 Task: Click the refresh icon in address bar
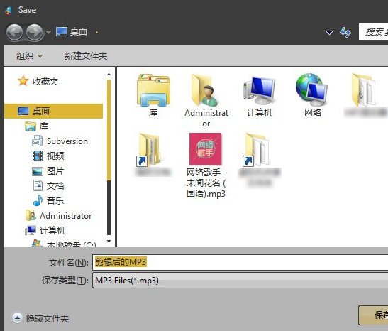click(x=345, y=32)
